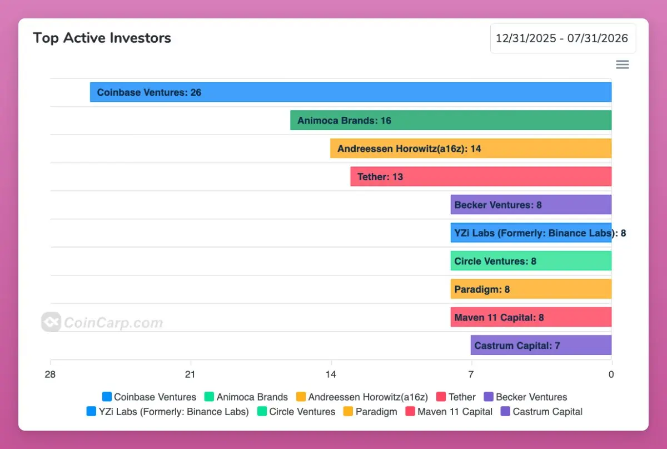667x449 pixels.
Task: Toggle Tether legend color swatch
Action: click(x=442, y=397)
